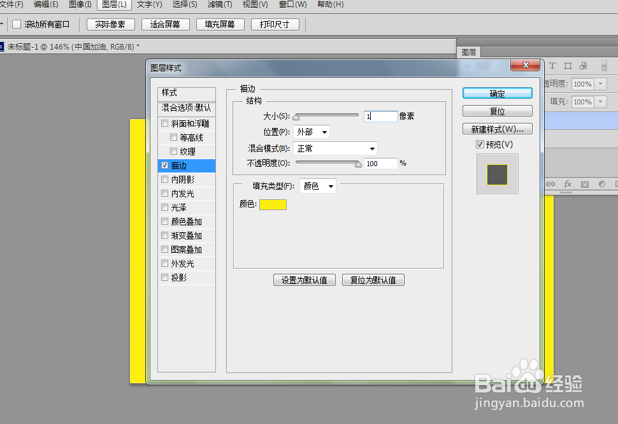Viewport: 618px width, 424px height.
Task: Click the yellow 颜色 stroke color swatch
Action: coord(273,204)
